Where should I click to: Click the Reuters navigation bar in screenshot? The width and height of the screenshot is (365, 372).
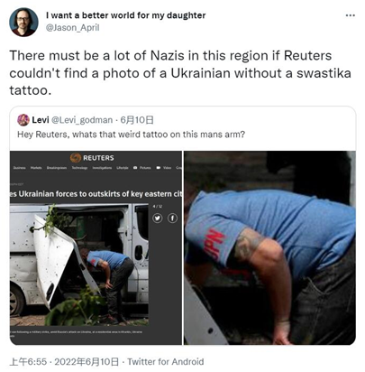tap(96, 168)
